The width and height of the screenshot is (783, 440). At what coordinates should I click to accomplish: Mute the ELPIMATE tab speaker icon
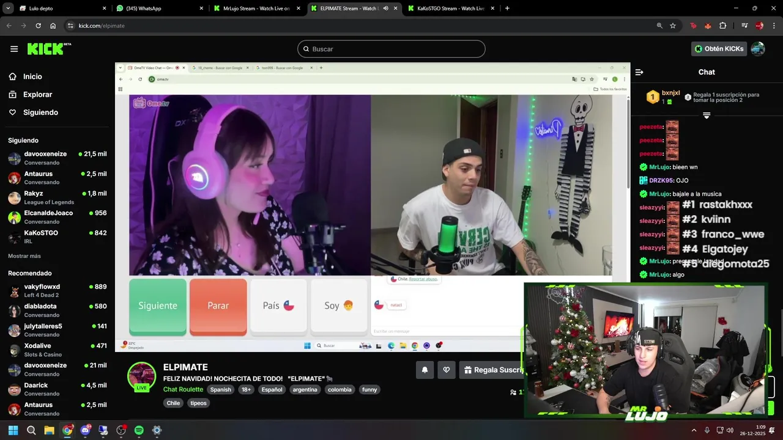(x=385, y=9)
